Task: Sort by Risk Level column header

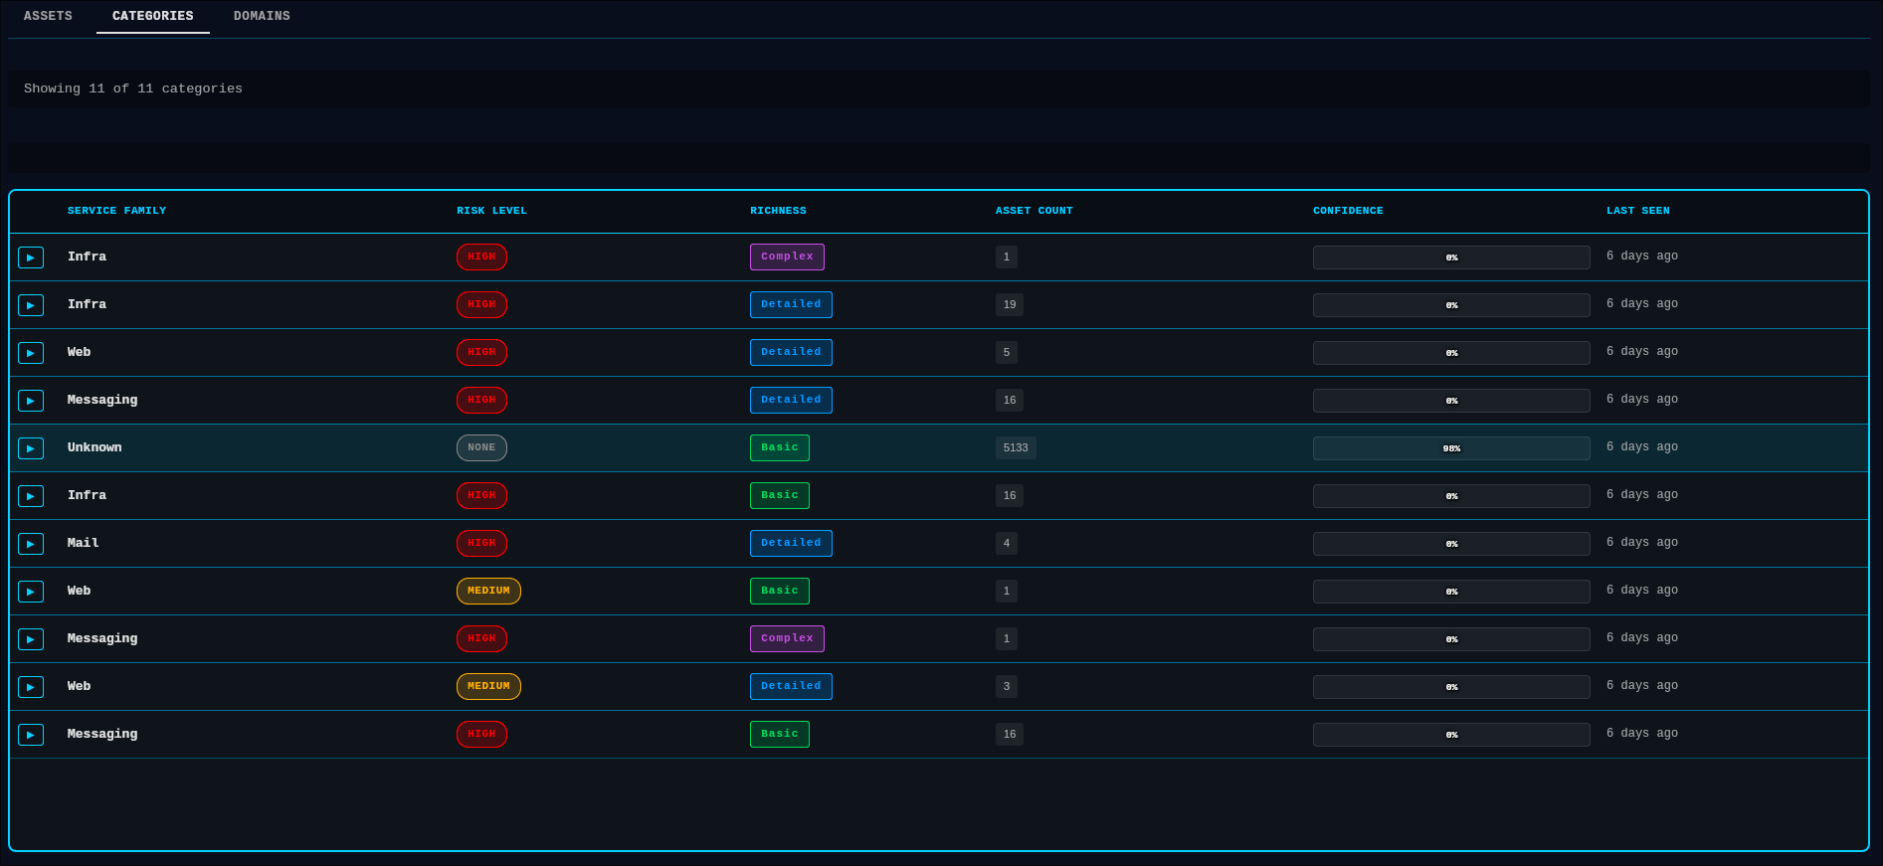Action: coord(491,211)
